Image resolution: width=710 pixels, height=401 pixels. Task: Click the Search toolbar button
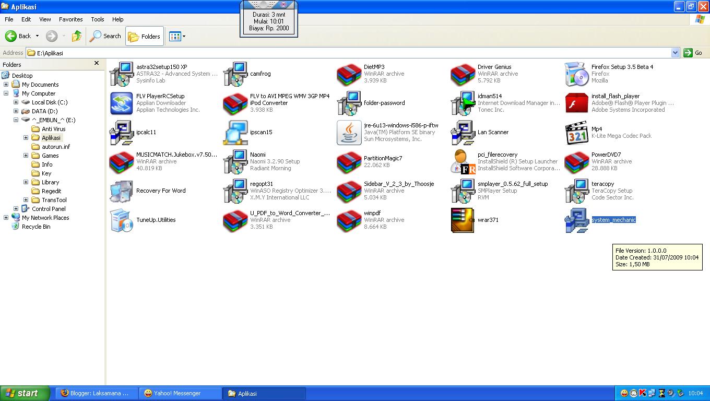pyautogui.click(x=105, y=36)
